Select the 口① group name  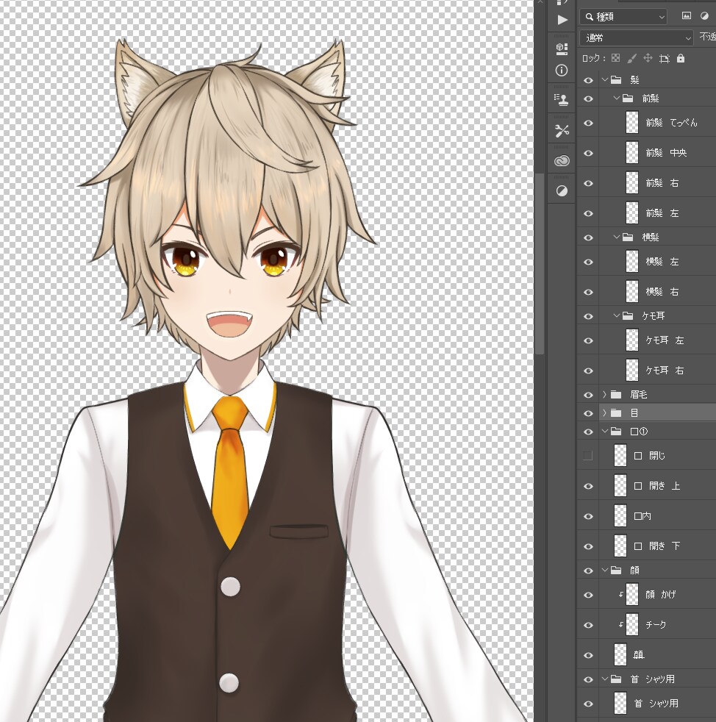[639, 432]
